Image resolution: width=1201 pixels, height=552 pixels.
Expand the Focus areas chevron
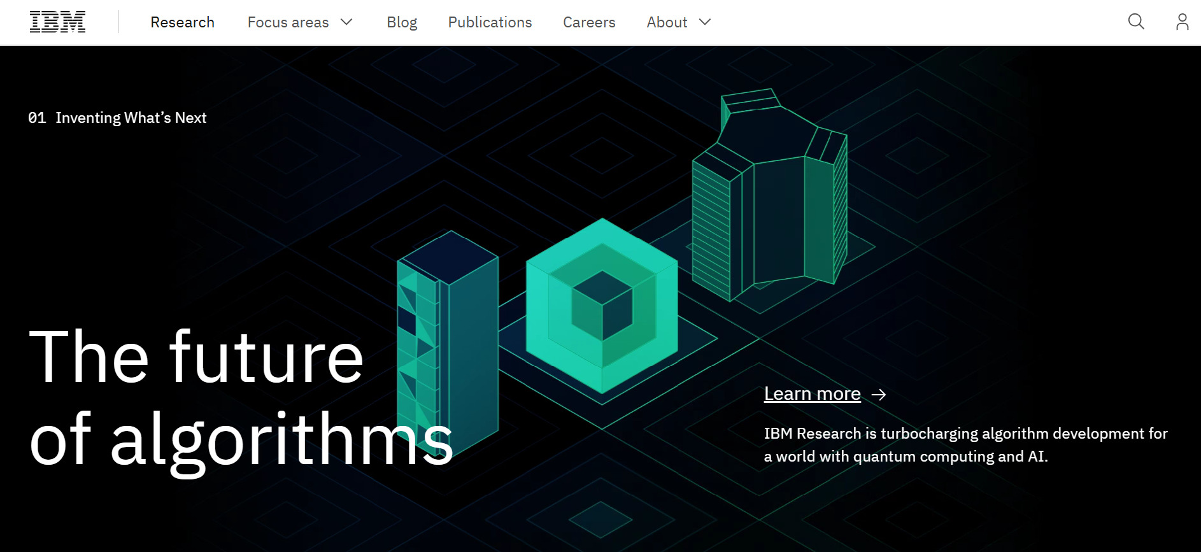pos(346,22)
